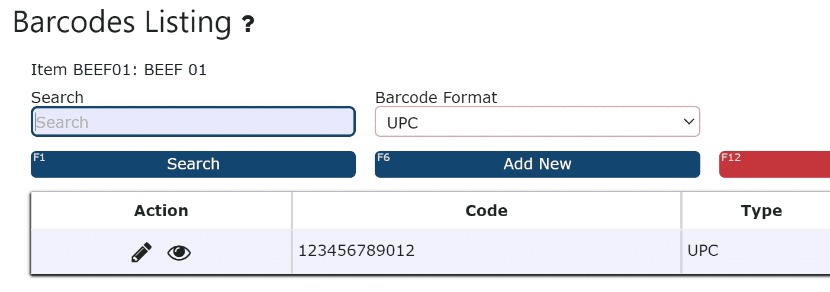This screenshot has height=292, width=830.
Task: Edit barcode 123456789012 with the pencil icon
Action: [141, 253]
